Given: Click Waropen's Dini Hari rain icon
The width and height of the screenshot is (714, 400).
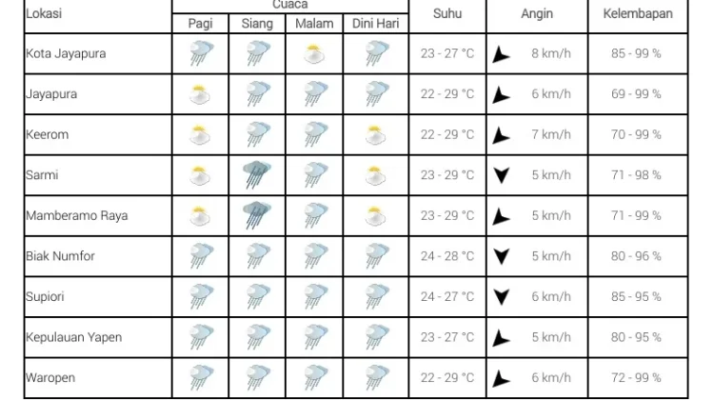Looking at the screenshot, I should click(377, 378).
